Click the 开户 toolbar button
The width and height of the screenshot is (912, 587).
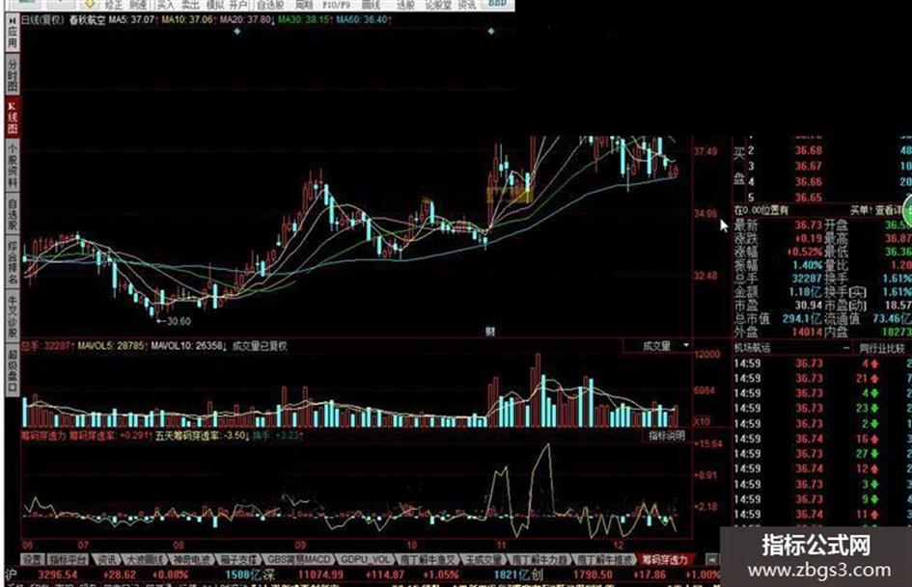point(237,5)
